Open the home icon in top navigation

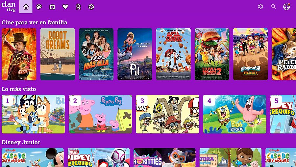click(26, 7)
